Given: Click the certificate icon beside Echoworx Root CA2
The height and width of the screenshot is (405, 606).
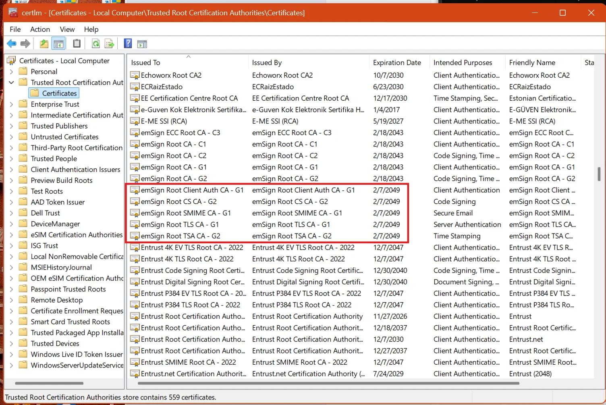Looking at the screenshot, I should (135, 75).
